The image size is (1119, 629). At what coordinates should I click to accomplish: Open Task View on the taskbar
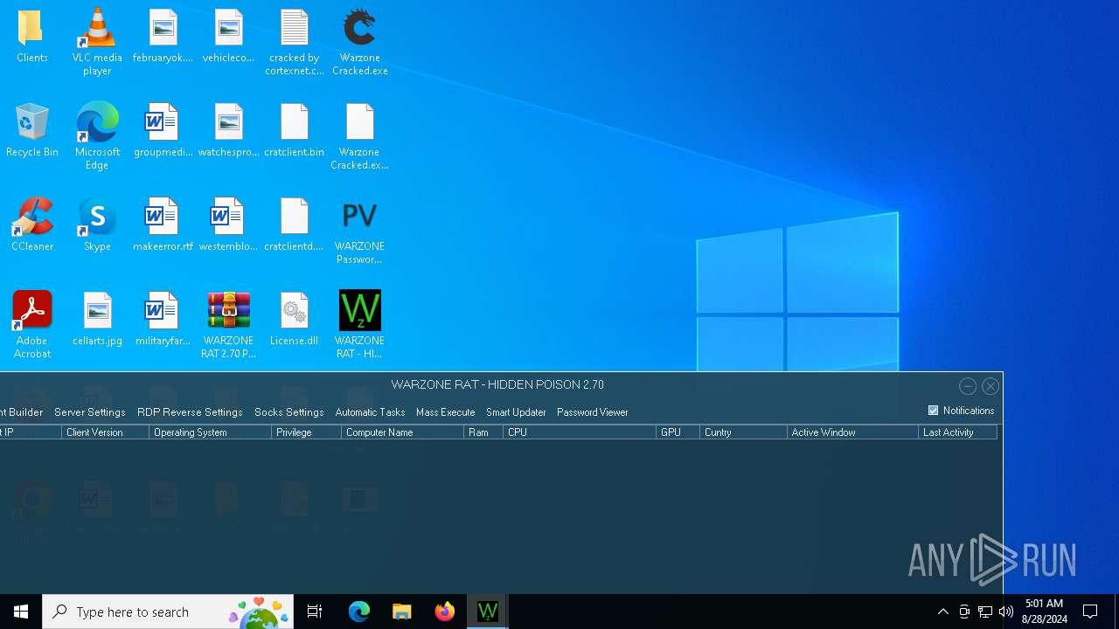(315, 612)
